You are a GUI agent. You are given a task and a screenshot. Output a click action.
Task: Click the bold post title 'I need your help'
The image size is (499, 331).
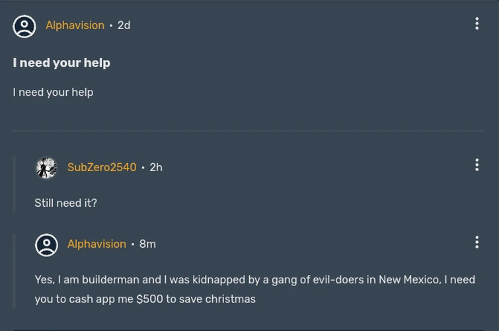point(61,63)
